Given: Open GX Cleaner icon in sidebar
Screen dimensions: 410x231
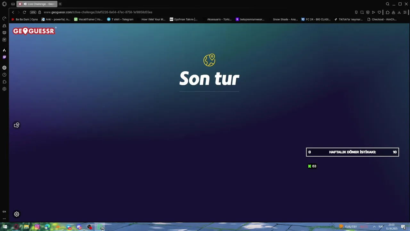Looking at the screenshot, I should tap(4, 25).
